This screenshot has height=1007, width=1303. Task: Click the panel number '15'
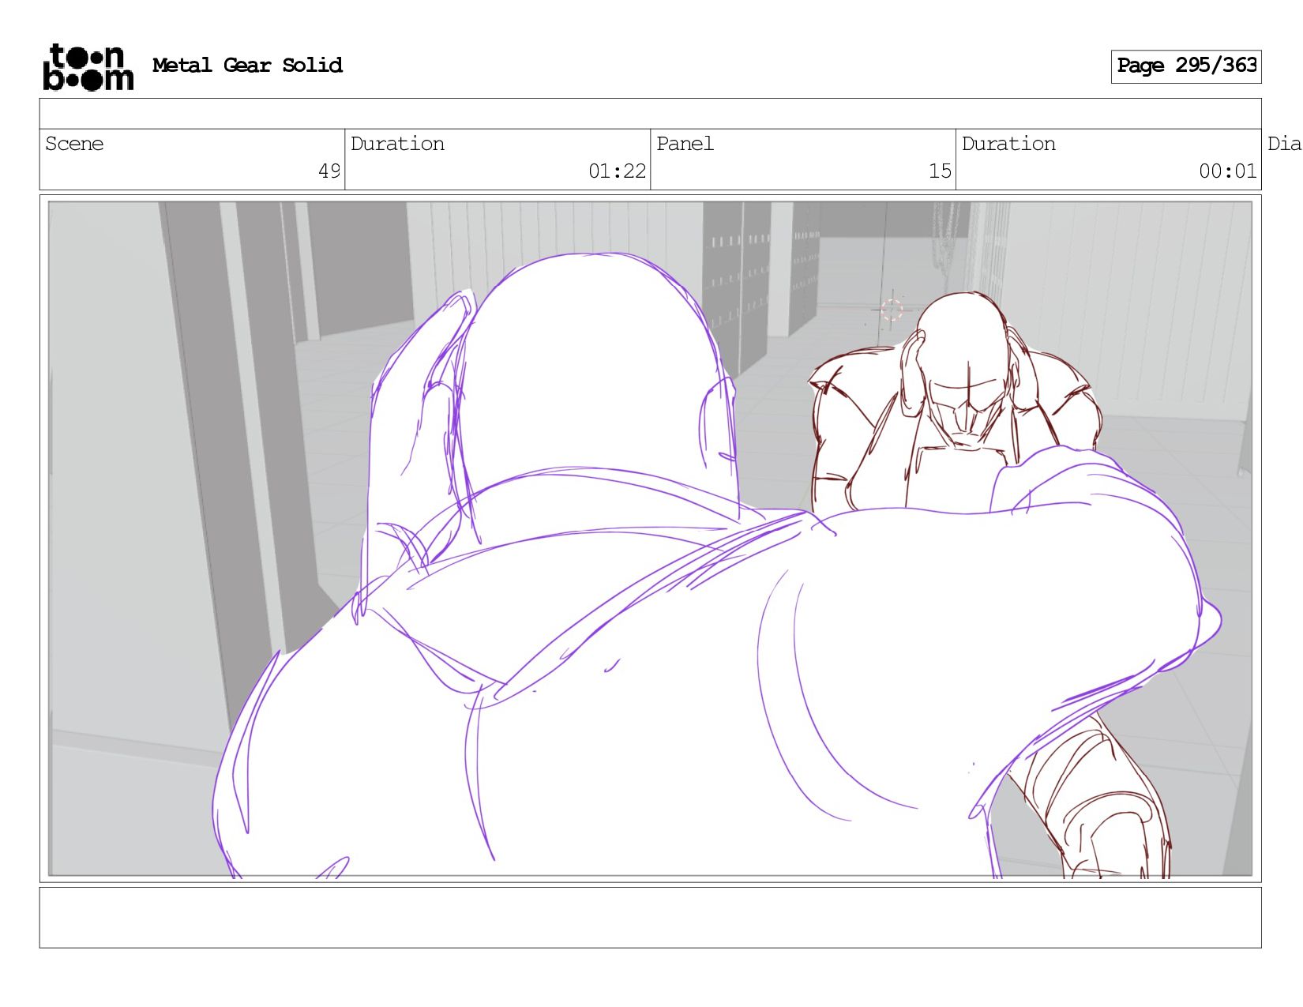940,171
